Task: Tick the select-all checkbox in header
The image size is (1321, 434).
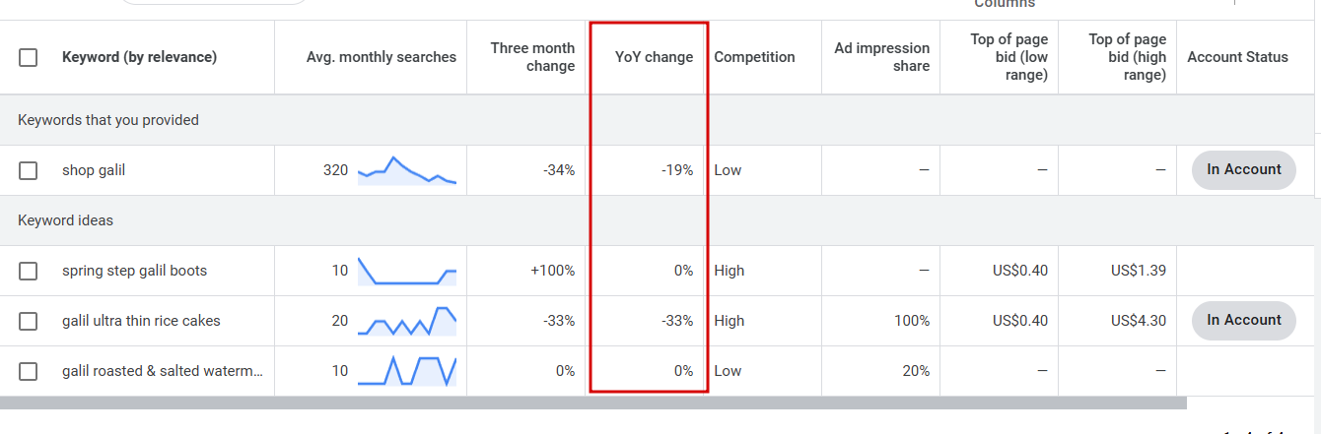Action: pyautogui.click(x=29, y=57)
